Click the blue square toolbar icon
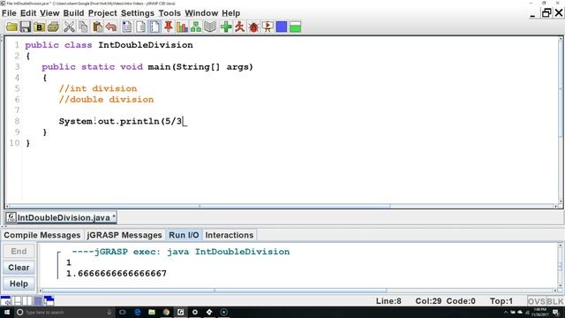This screenshot has width=565, height=318. tap(282, 27)
